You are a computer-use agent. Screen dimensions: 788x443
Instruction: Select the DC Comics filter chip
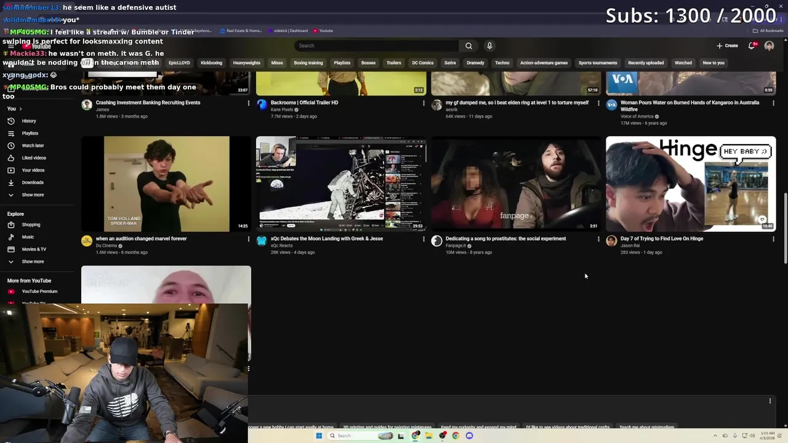tap(422, 63)
